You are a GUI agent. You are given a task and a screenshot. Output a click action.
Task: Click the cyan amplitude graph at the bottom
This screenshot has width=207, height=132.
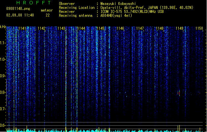coord(105,131)
